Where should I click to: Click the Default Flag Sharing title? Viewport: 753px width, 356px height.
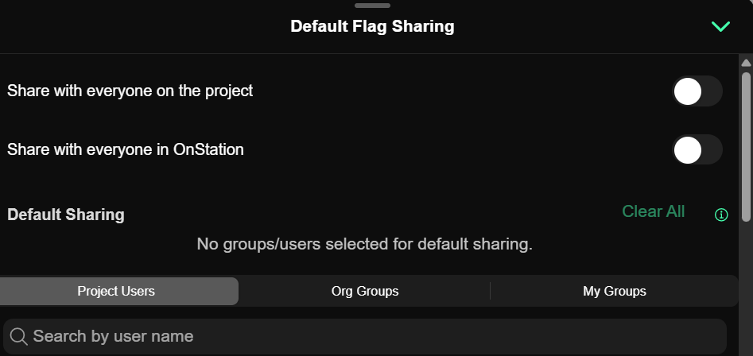(x=372, y=26)
